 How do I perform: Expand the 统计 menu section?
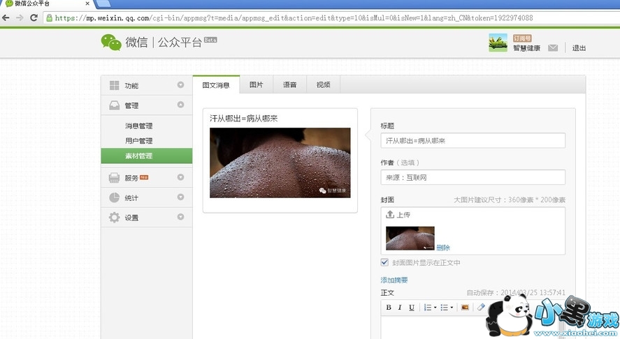pyautogui.click(x=181, y=197)
